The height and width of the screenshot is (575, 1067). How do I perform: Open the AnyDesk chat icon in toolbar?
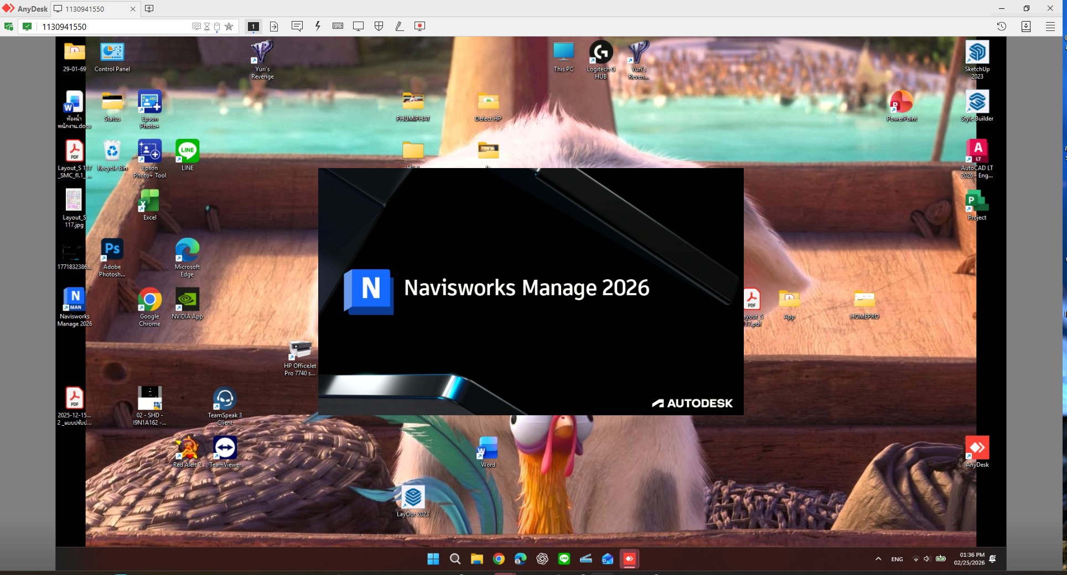[297, 26]
